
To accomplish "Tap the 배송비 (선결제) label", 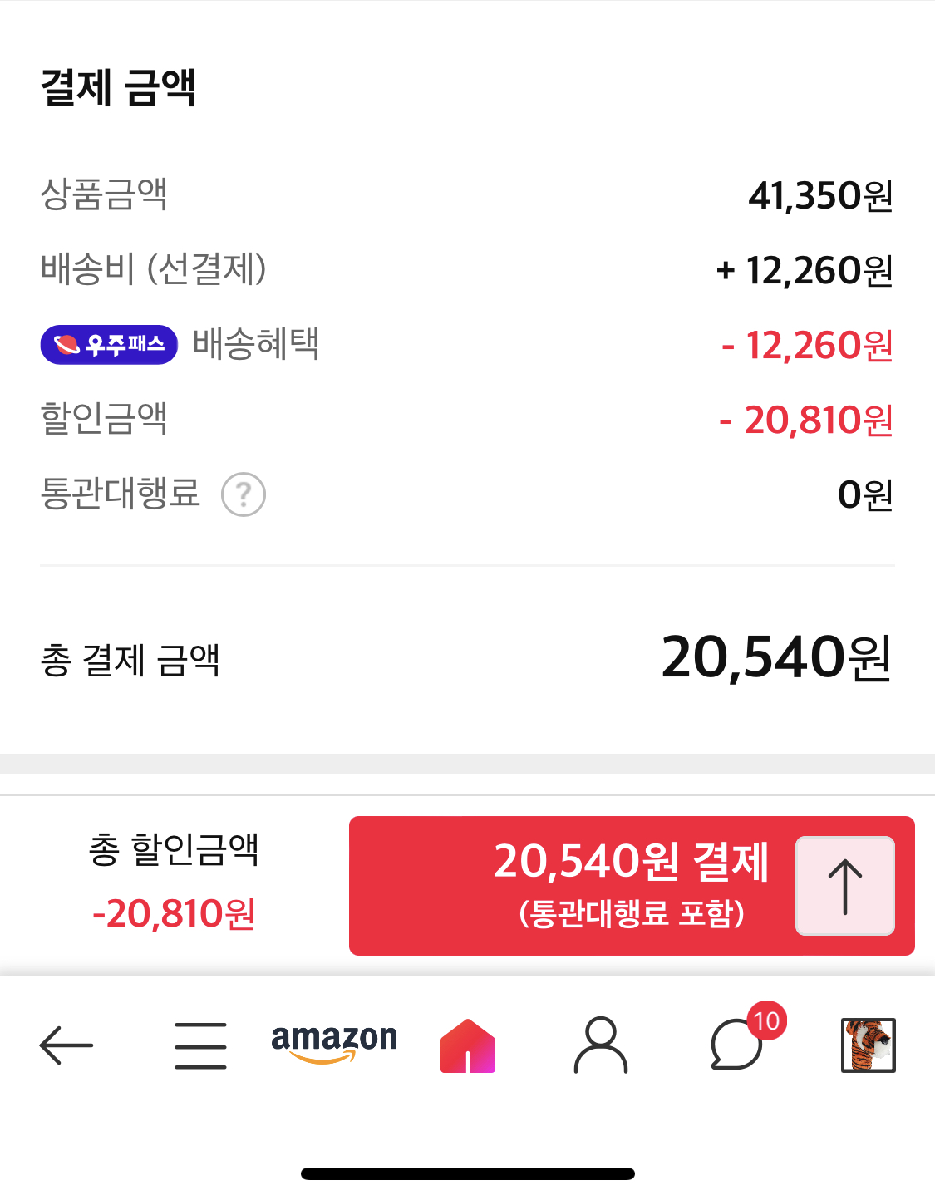I will pyautogui.click(x=154, y=269).
